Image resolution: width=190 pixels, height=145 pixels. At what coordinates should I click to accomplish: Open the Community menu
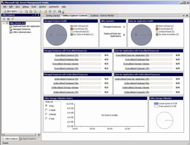pos(54,7)
